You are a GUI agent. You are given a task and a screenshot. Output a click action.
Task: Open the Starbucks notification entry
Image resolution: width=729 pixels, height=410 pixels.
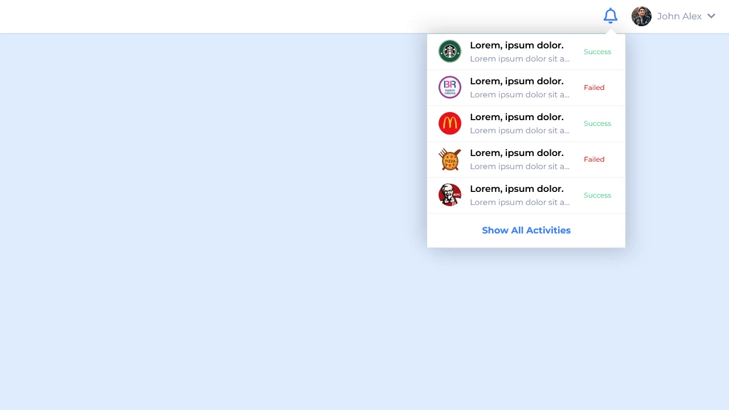[517, 51]
